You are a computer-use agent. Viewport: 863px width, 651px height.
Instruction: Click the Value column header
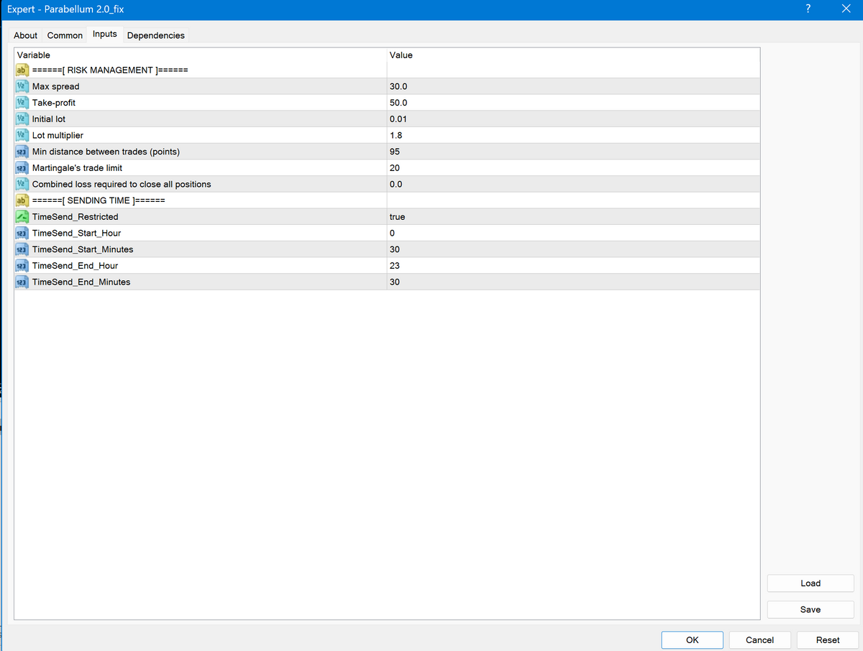coord(401,55)
